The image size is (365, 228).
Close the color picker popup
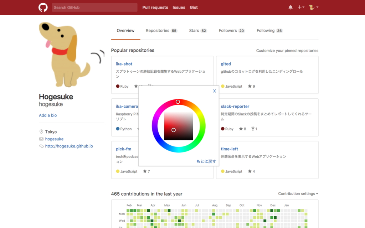[214, 91]
